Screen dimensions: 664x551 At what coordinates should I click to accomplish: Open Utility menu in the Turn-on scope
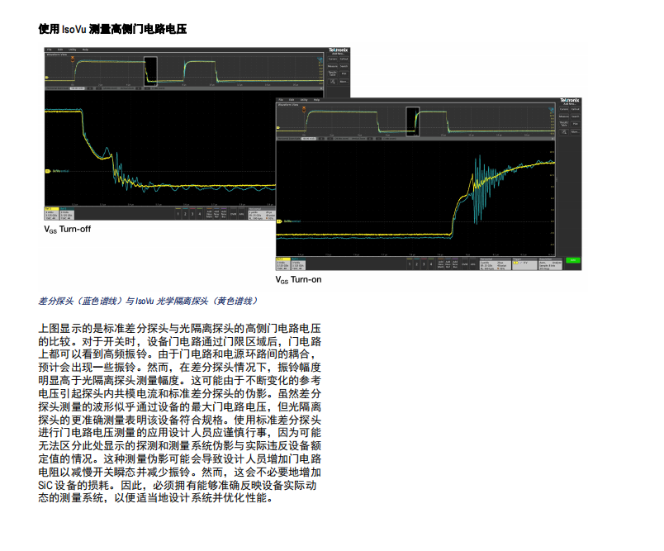pyautogui.click(x=304, y=100)
